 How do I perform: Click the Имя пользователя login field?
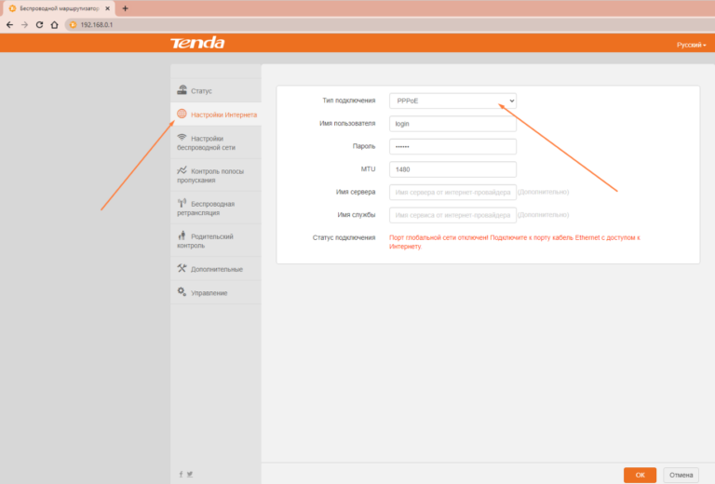coord(452,123)
